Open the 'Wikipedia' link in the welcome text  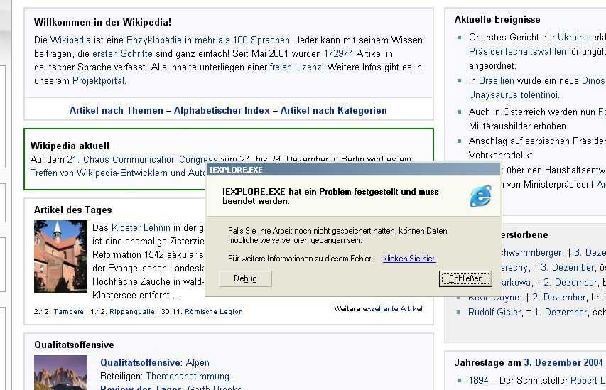(x=70, y=40)
